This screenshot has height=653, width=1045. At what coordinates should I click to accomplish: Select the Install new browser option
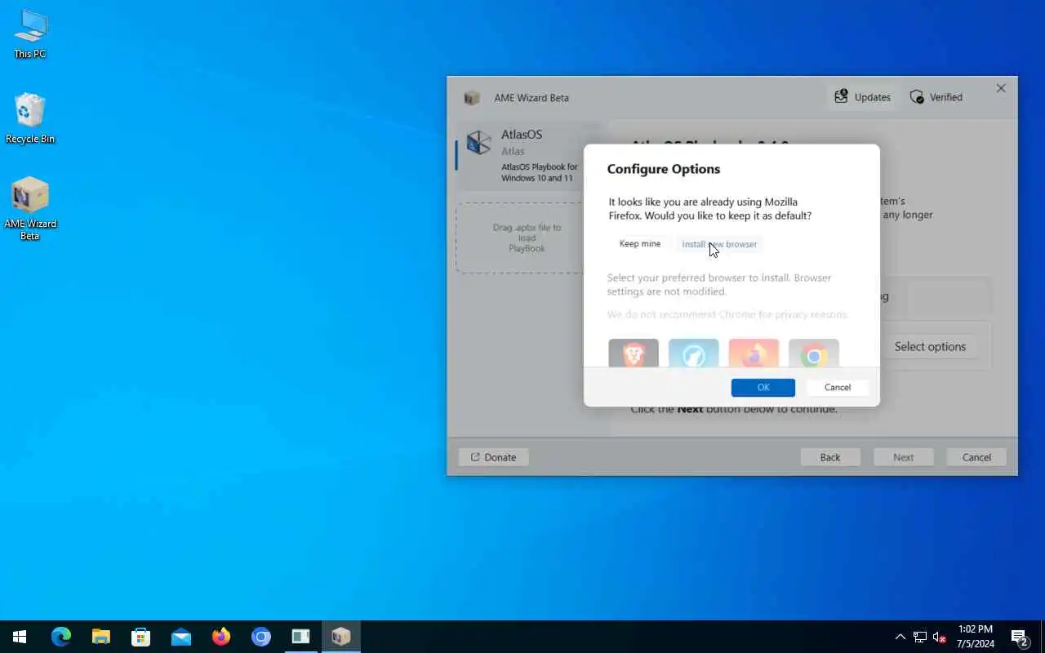click(719, 244)
